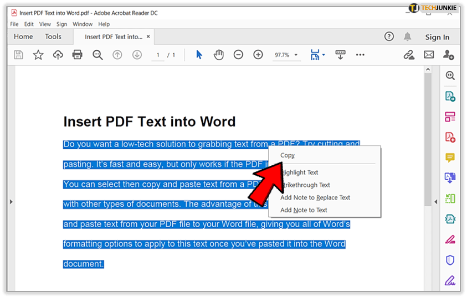Open the 97.7% zoom level dropdown
467x298 pixels.
pyautogui.click(x=286, y=55)
